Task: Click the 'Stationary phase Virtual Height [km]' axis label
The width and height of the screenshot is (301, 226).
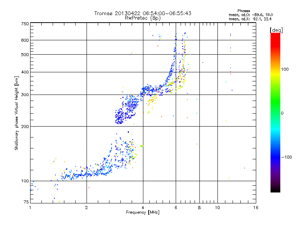Action: (x=17, y=113)
